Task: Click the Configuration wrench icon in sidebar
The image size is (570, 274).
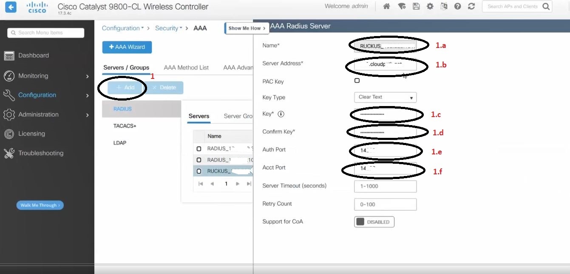Action: (x=9, y=95)
